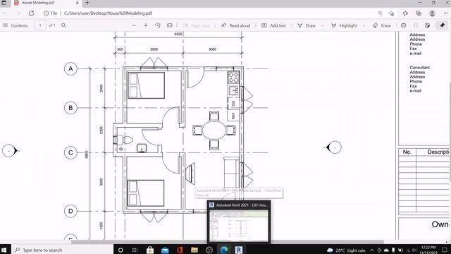
Task: Click the Save as icon
Action: (428, 25)
